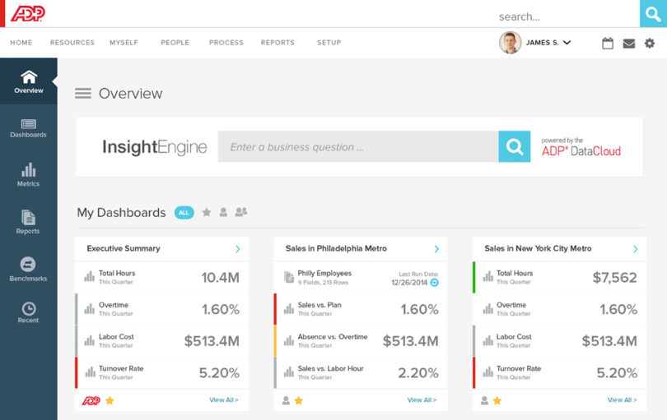Filter dashboards by group people icon
Screen dimensions: 667x420
[x=241, y=211]
